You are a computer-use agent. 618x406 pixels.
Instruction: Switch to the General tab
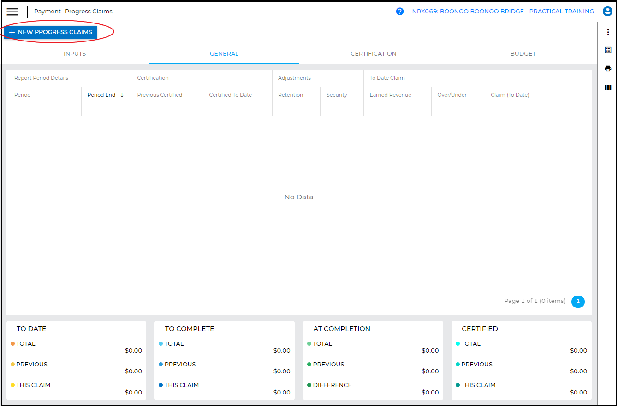click(x=224, y=54)
